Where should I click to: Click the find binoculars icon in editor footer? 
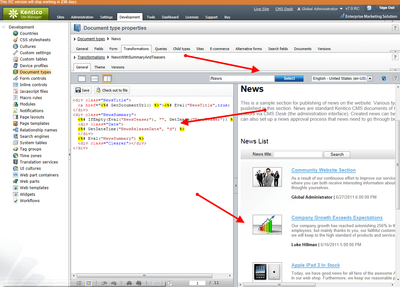click(129, 283)
